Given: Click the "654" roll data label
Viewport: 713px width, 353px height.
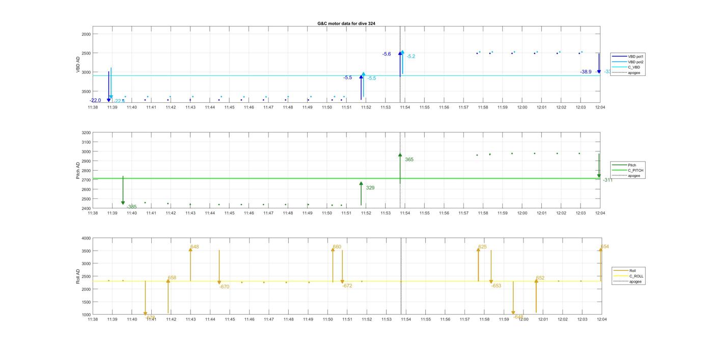Looking at the screenshot, I should 605,247.
